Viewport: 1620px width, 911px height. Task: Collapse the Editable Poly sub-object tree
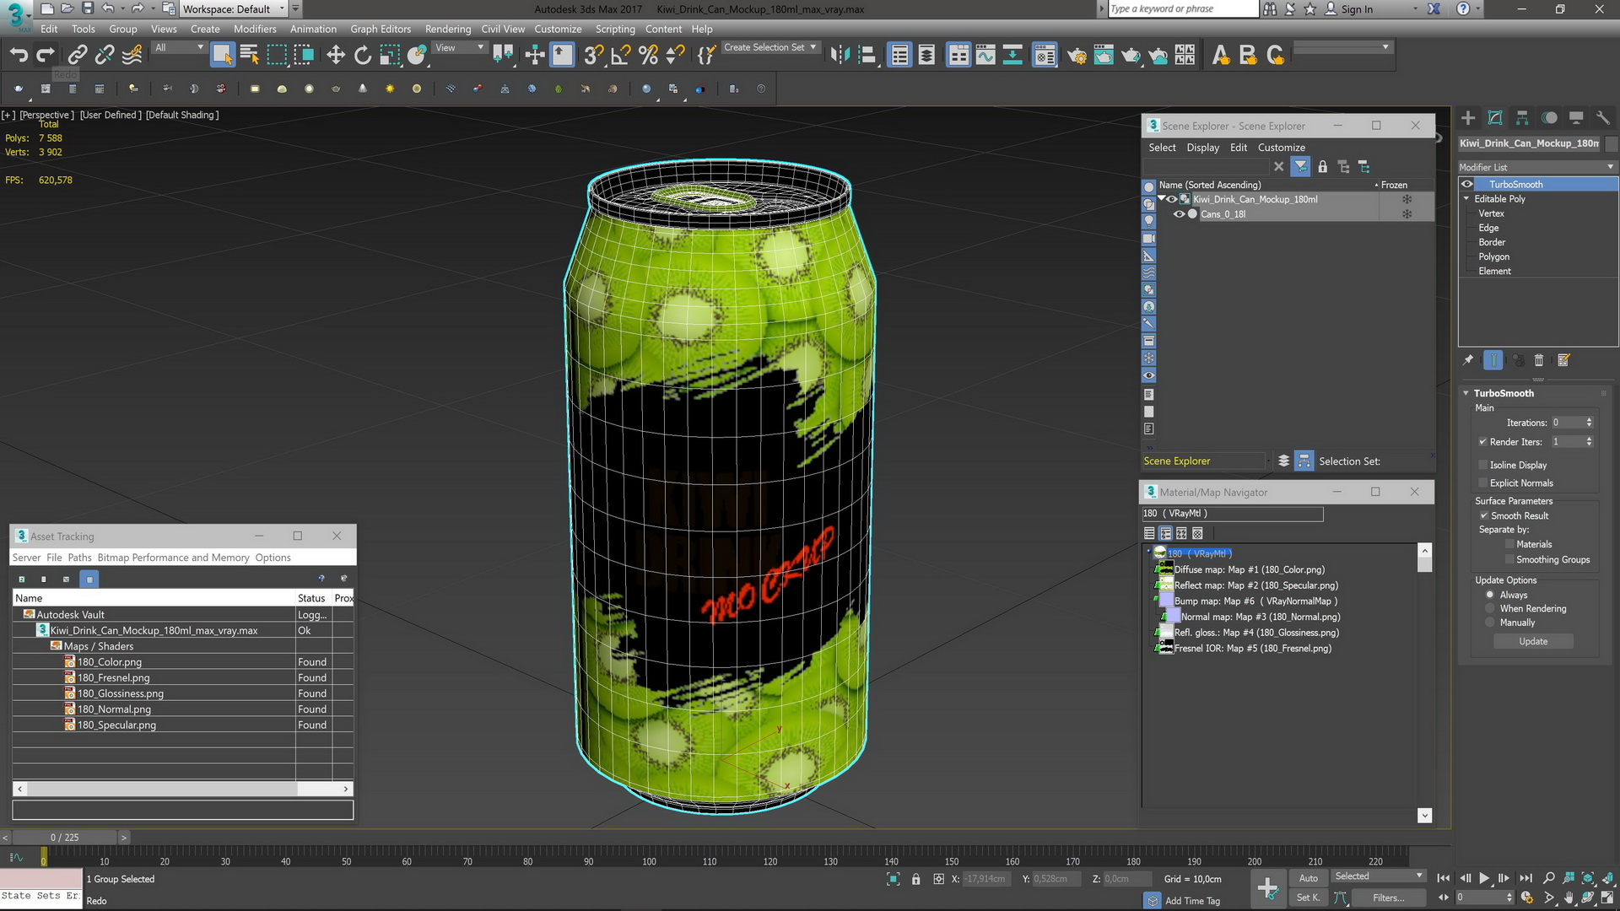pyautogui.click(x=1466, y=199)
